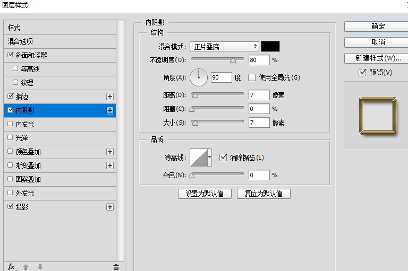Click the move effect up arrow
The width and height of the screenshot is (408, 271).
coord(25,267)
